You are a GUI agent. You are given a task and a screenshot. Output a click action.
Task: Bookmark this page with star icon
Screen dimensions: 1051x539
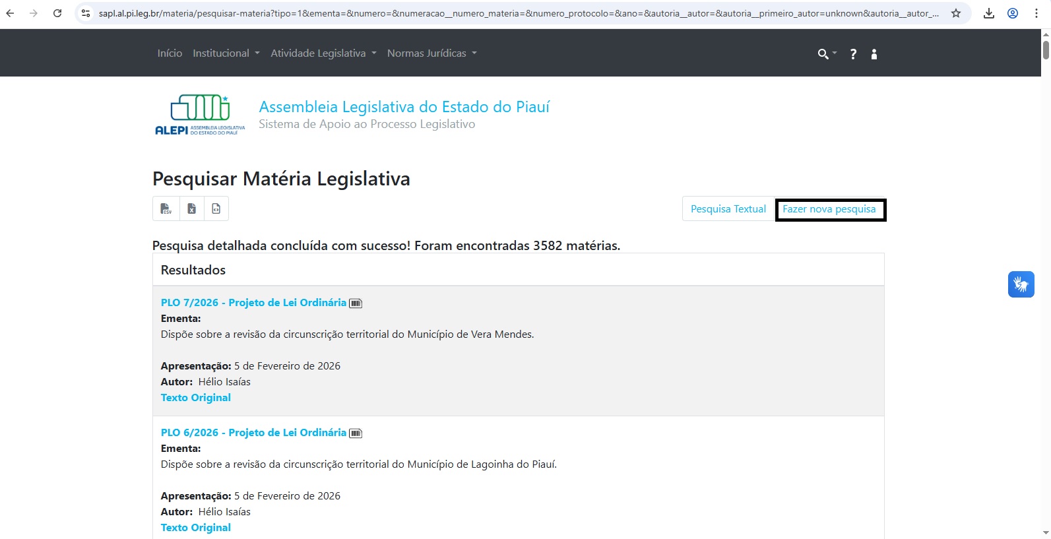tap(955, 13)
